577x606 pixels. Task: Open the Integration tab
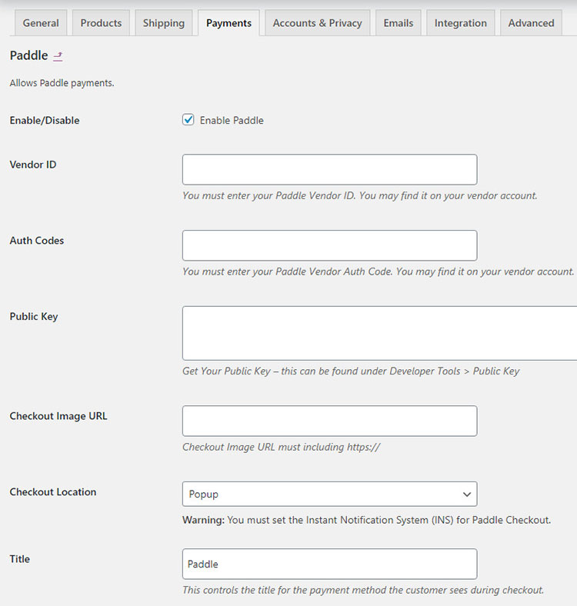click(x=460, y=23)
